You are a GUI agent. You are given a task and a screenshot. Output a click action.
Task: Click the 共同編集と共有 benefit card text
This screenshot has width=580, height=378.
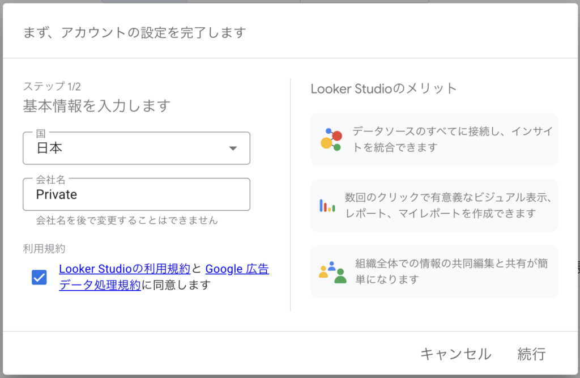tap(451, 271)
